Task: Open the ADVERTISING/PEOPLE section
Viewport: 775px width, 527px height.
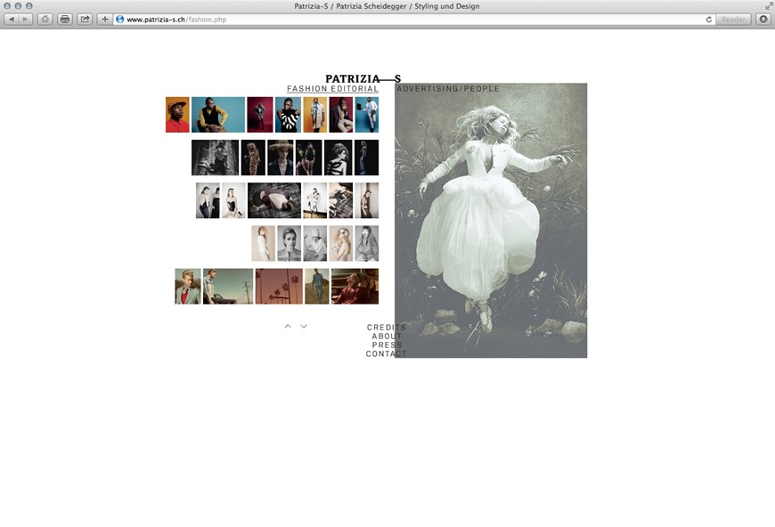Action: pos(448,89)
